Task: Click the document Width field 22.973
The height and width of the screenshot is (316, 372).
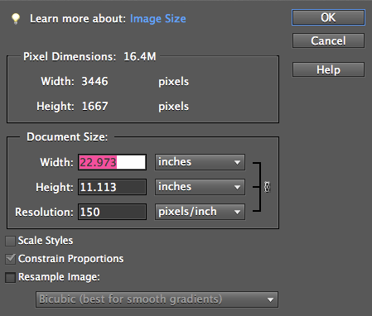Action: point(112,162)
